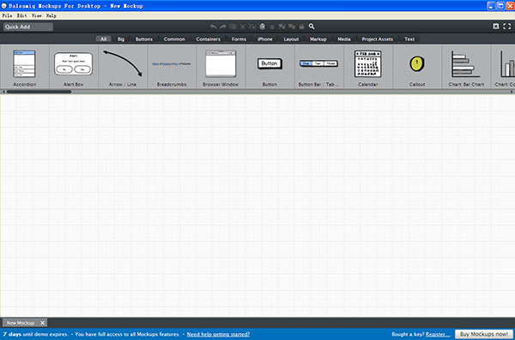Toggle the markup visibility icon
Screen dimensions: 515x340
496,27
